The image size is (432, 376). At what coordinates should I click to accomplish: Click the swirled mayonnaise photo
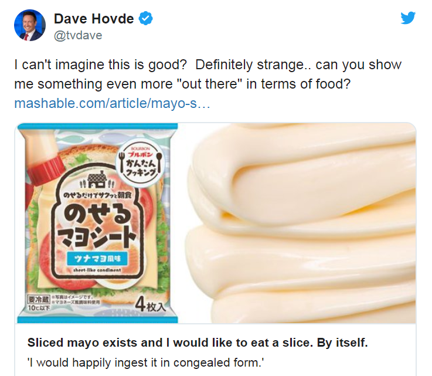point(300,223)
